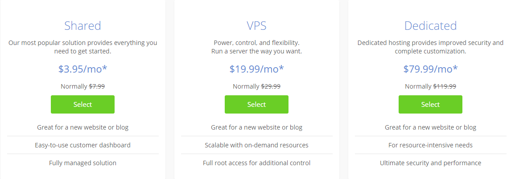Click 'Ultimate security and performance' feature
511x179 pixels.
pos(430,163)
